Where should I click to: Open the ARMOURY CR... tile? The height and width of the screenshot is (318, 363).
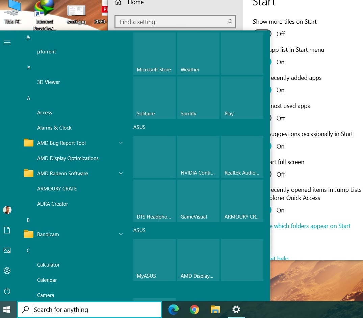(x=242, y=201)
